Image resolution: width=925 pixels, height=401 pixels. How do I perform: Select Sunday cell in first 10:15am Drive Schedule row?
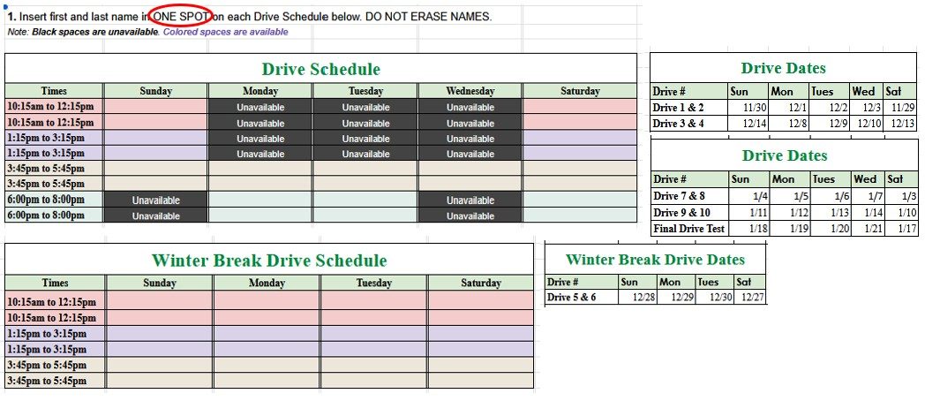[x=155, y=107]
